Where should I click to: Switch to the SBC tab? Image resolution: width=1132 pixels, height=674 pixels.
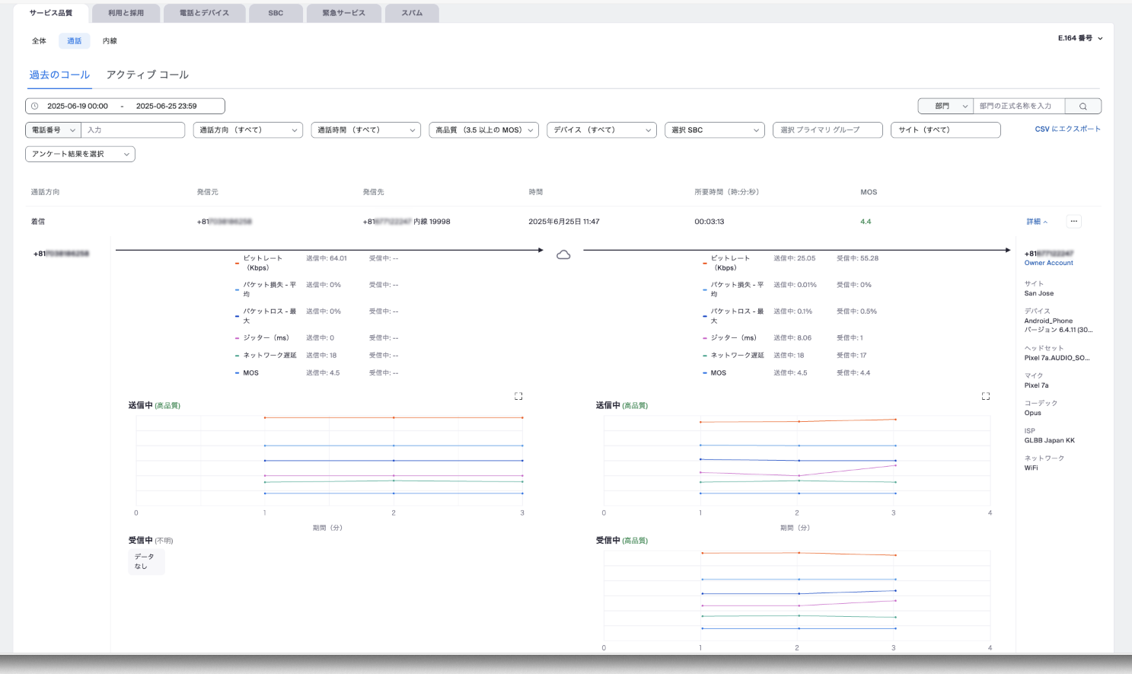coord(276,13)
